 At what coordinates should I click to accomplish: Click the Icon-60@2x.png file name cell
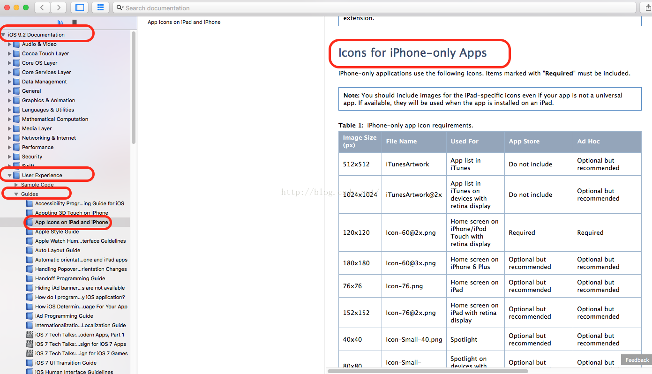click(414, 233)
